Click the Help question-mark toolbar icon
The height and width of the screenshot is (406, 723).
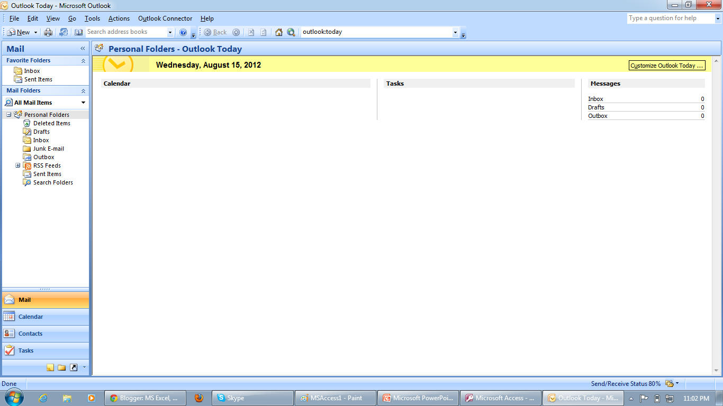[x=183, y=32]
